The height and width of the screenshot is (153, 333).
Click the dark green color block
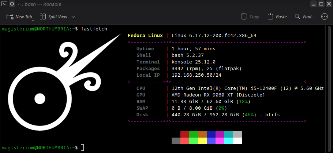[194, 134]
